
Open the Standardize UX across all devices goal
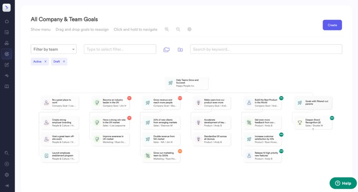(x=212, y=139)
